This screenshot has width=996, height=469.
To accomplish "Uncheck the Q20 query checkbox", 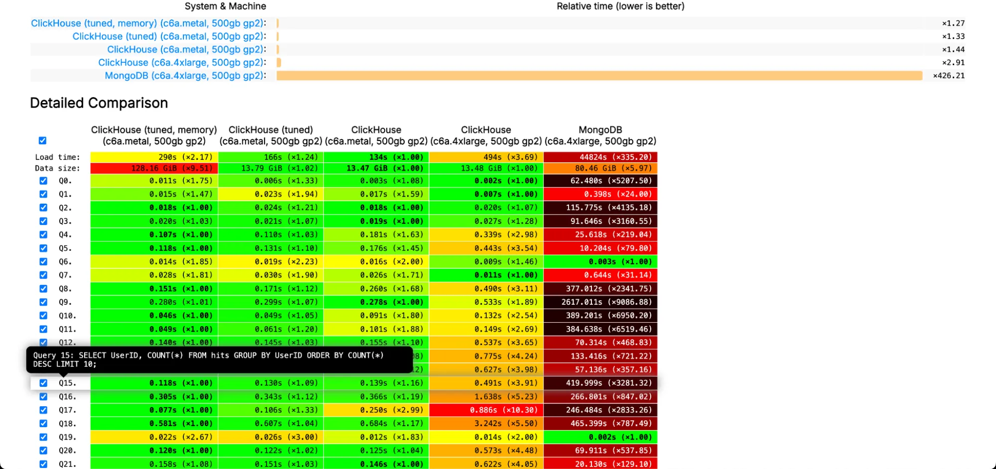I will tap(43, 451).
